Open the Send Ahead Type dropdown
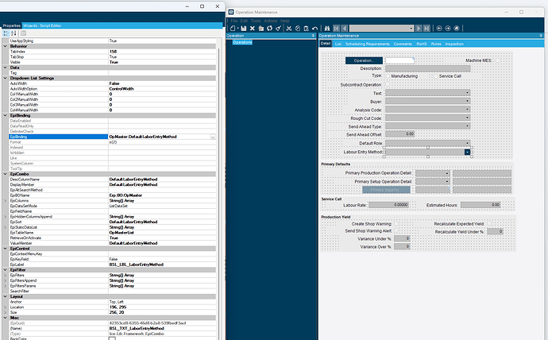The image size is (548, 340). pyautogui.click(x=467, y=126)
